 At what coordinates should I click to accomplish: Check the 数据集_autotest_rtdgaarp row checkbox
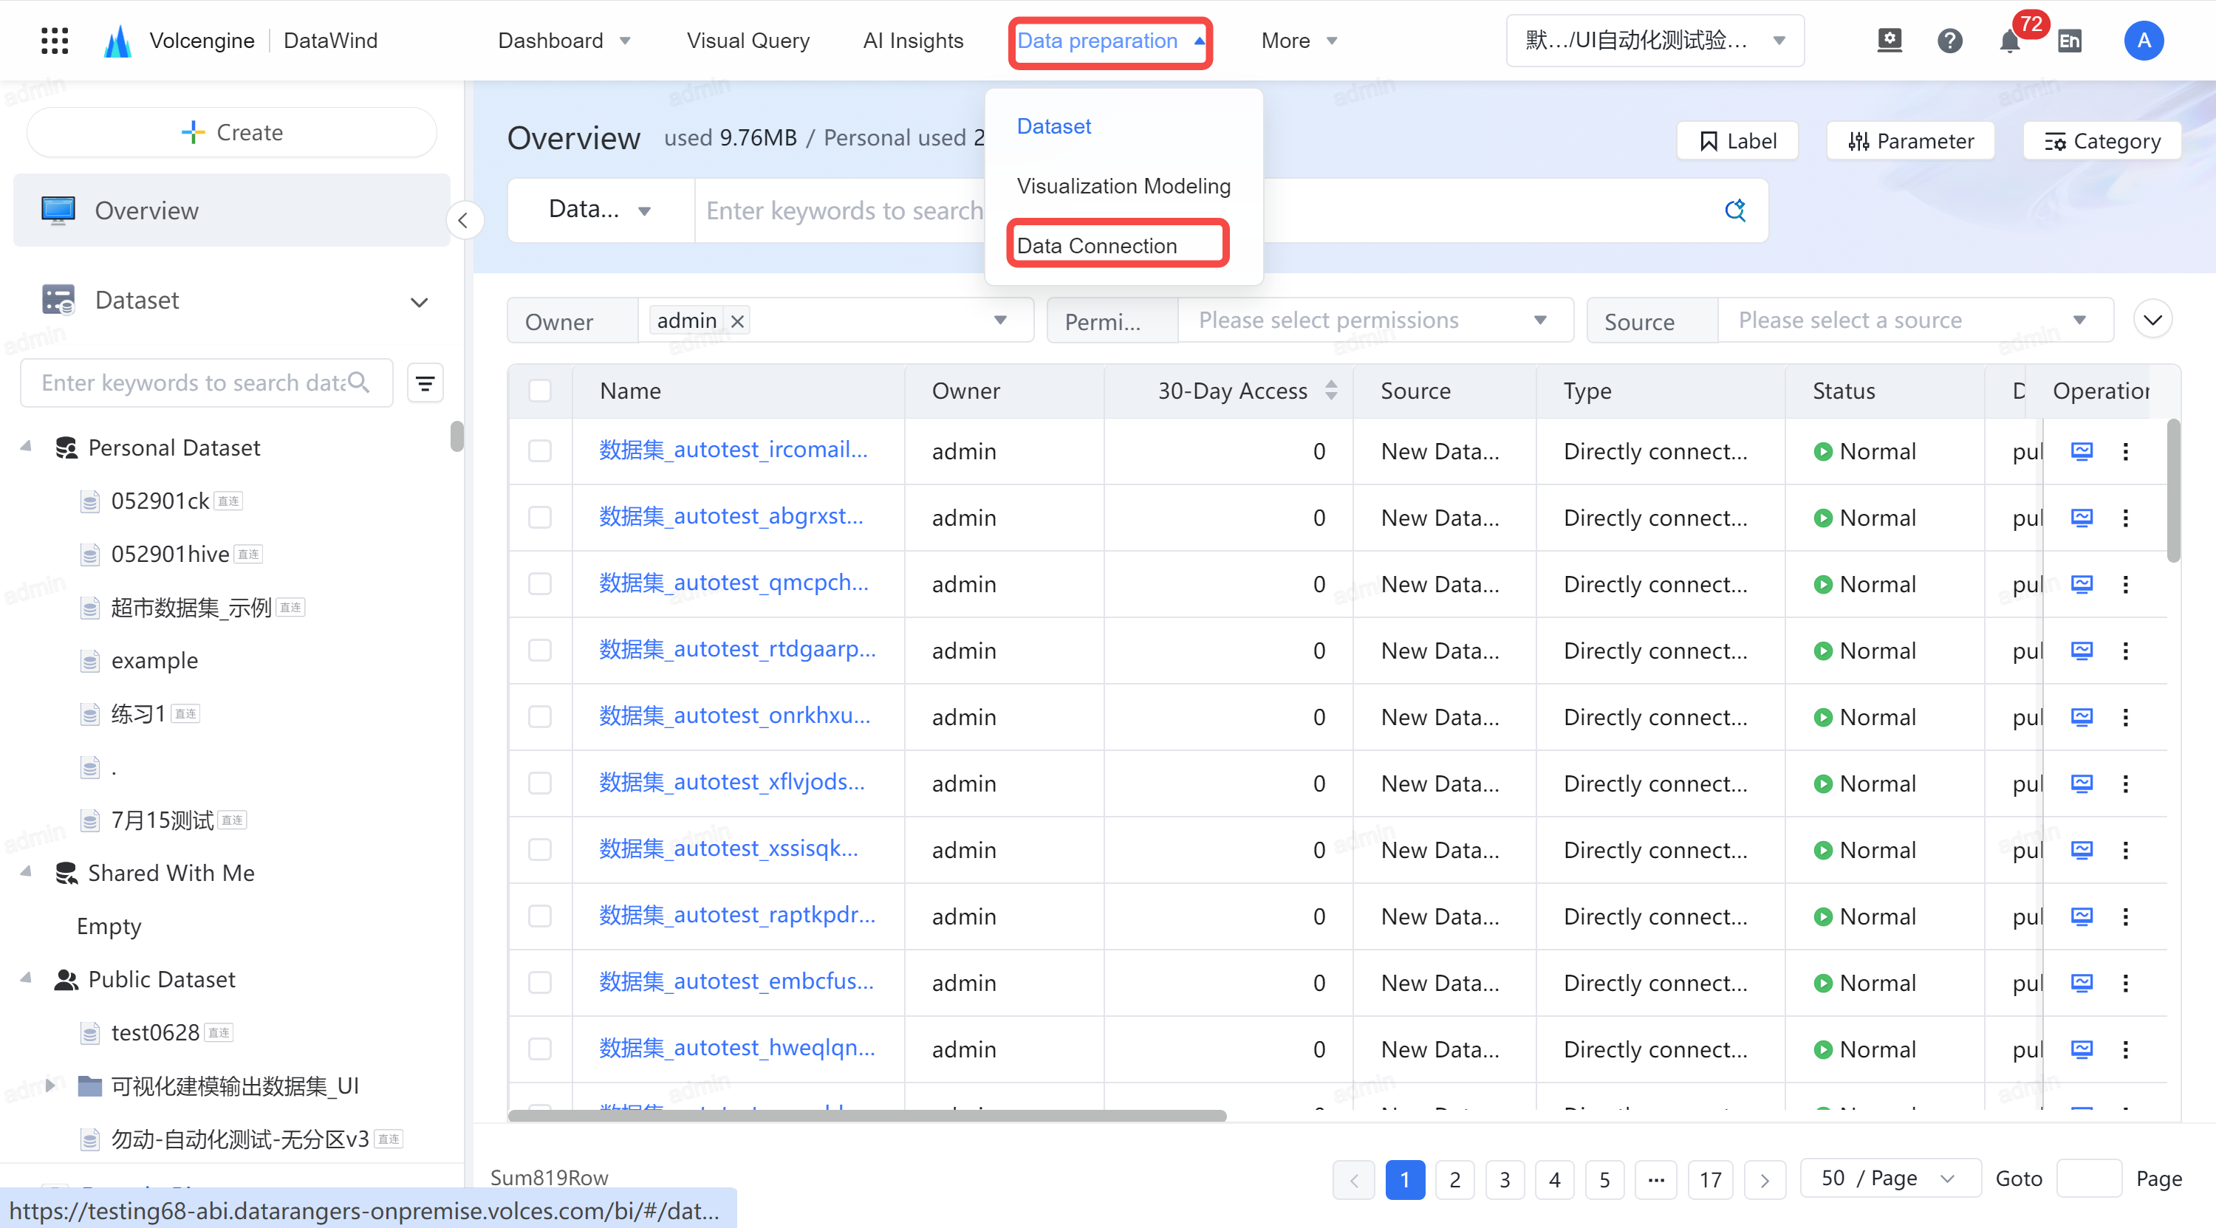[x=539, y=650]
